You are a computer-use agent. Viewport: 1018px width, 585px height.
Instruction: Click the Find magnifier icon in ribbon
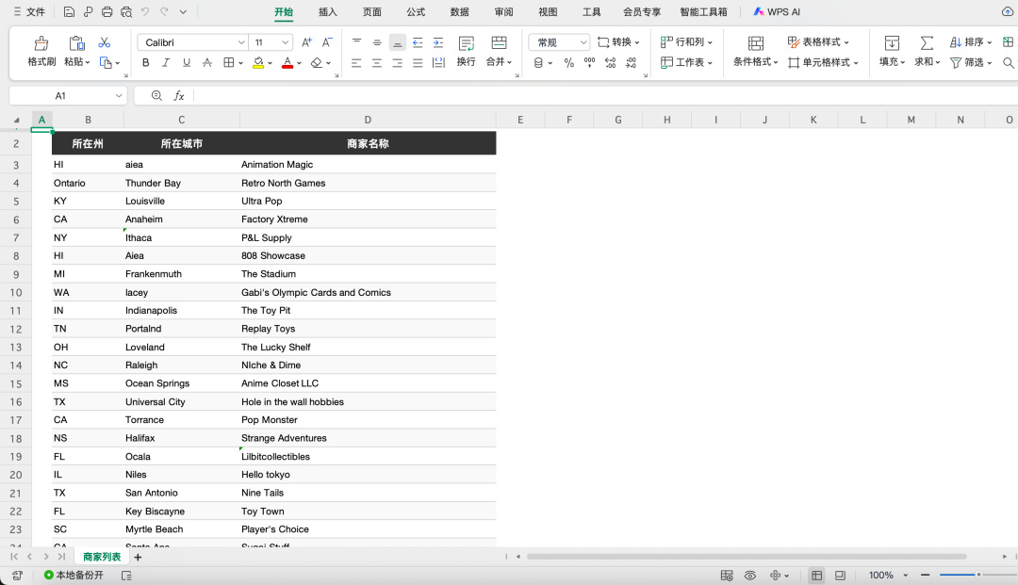(x=1009, y=62)
